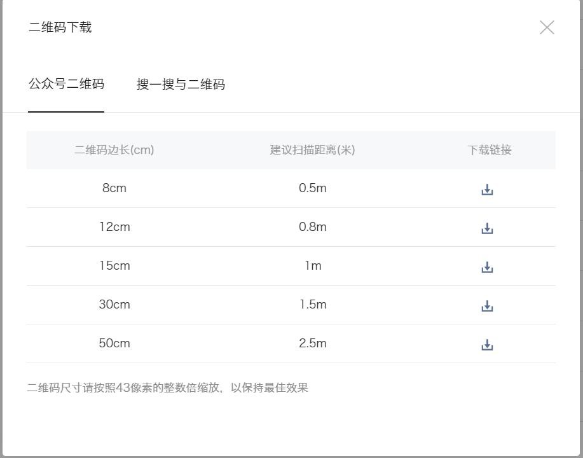Click the 43像素 scaling note text
The width and height of the screenshot is (583, 458).
[x=167, y=388]
